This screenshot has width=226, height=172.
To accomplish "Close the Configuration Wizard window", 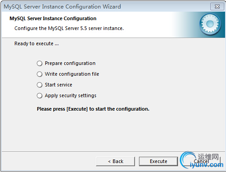I will click(217, 7).
